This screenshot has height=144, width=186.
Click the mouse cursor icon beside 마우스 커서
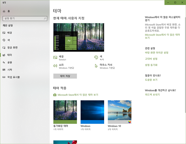(x=96, y=66)
